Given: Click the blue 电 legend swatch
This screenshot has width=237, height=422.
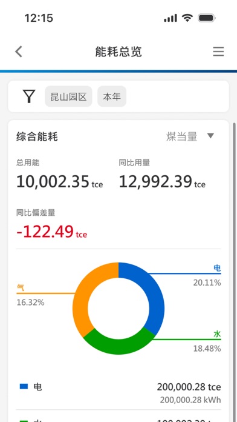Looking at the screenshot, I should click(24, 387).
